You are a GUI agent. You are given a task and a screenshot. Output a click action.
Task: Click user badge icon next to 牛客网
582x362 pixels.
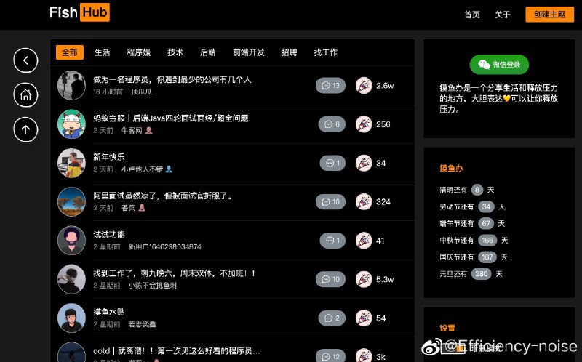pyautogui.click(x=149, y=131)
